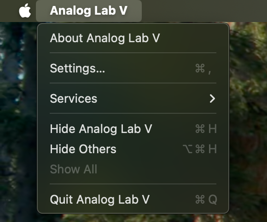This screenshot has height=222, width=267.
Task: Click empty menu bar area right of title
Action: 204,11
